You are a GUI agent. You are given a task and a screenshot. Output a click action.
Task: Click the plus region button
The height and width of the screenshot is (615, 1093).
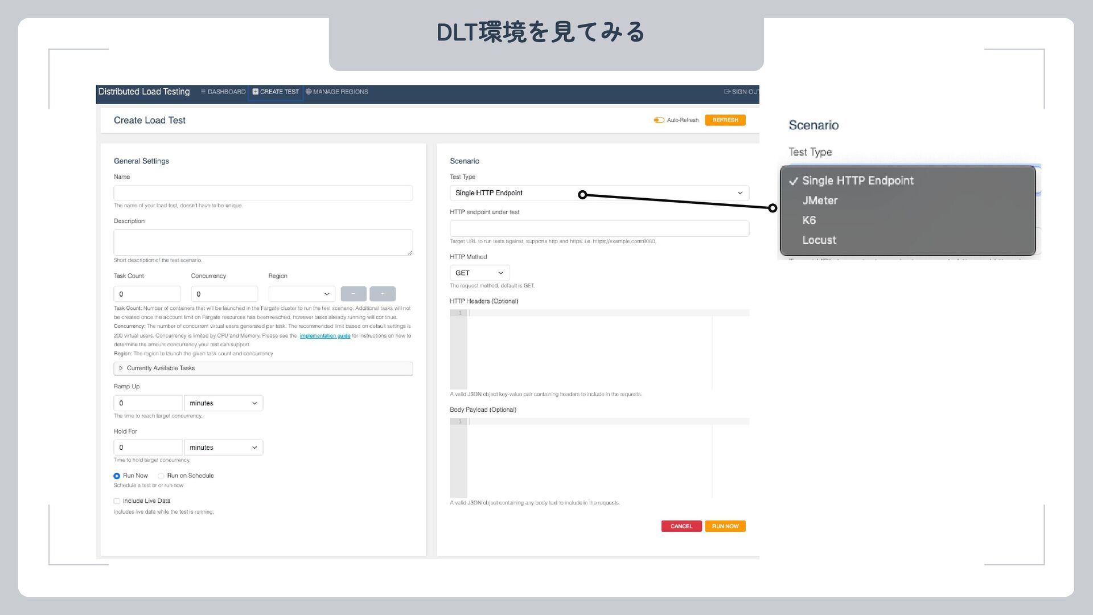(383, 294)
